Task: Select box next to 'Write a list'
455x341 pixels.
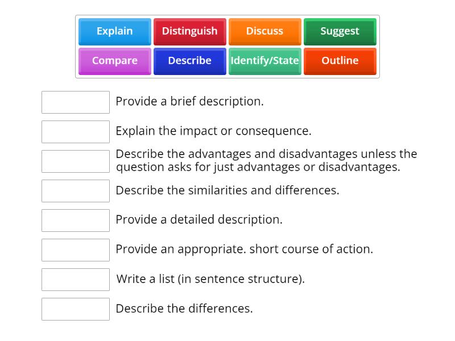Action: 76,280
